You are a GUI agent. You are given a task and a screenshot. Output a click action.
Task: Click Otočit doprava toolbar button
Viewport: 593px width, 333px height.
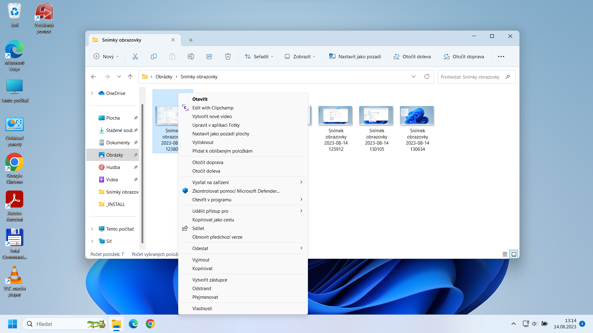click(x=464, y=56)
